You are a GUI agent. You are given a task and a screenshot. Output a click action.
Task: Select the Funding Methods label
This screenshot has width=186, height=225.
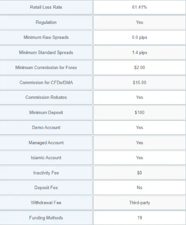click(x=46, y=218)
